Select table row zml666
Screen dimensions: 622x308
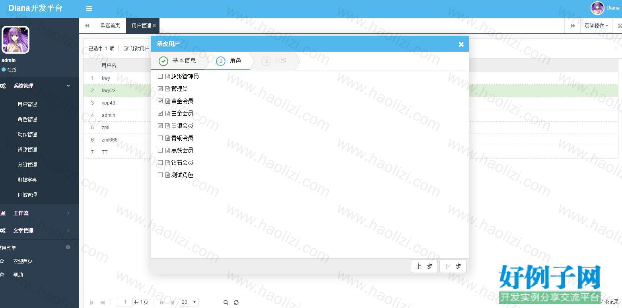point(351,140)
